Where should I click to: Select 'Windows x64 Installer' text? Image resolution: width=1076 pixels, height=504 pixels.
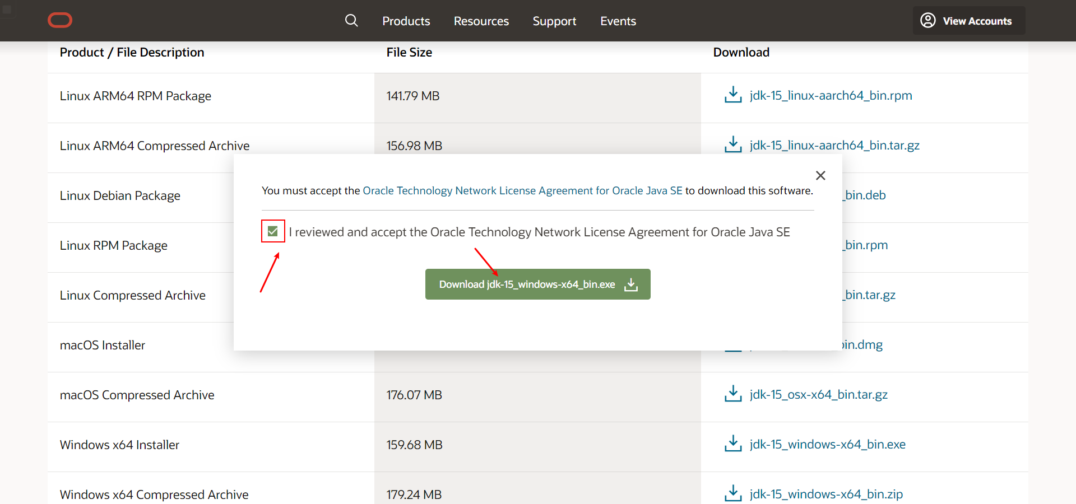(119, 445)
